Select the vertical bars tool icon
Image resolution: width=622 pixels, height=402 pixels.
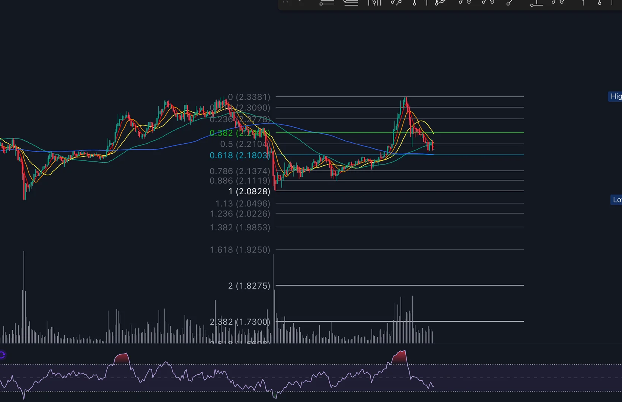coord(374,3)
